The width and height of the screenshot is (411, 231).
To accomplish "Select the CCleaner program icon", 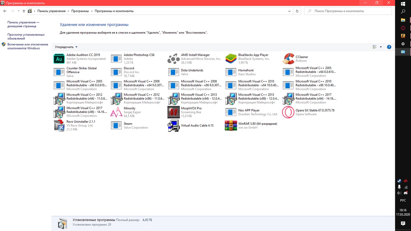I will tap(288, 59).
